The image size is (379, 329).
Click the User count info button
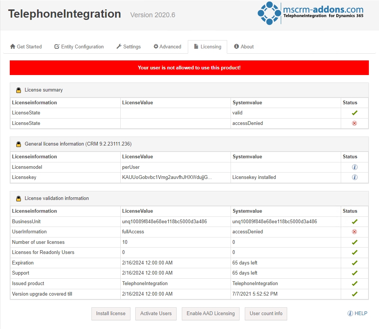pos(266,314)
